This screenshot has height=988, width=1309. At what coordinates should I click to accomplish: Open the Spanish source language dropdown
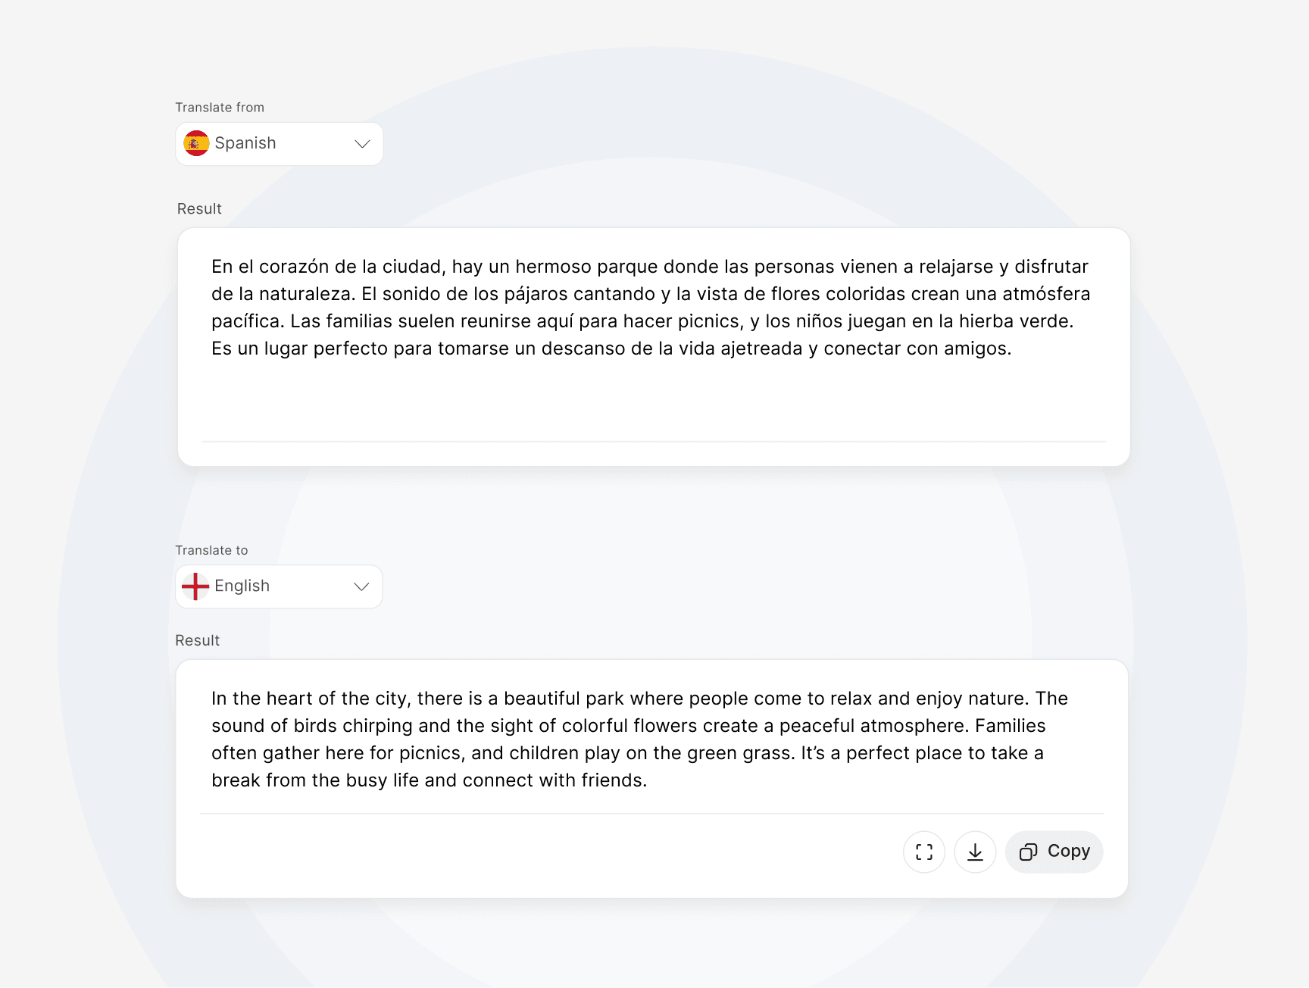[x=279, y=144]
